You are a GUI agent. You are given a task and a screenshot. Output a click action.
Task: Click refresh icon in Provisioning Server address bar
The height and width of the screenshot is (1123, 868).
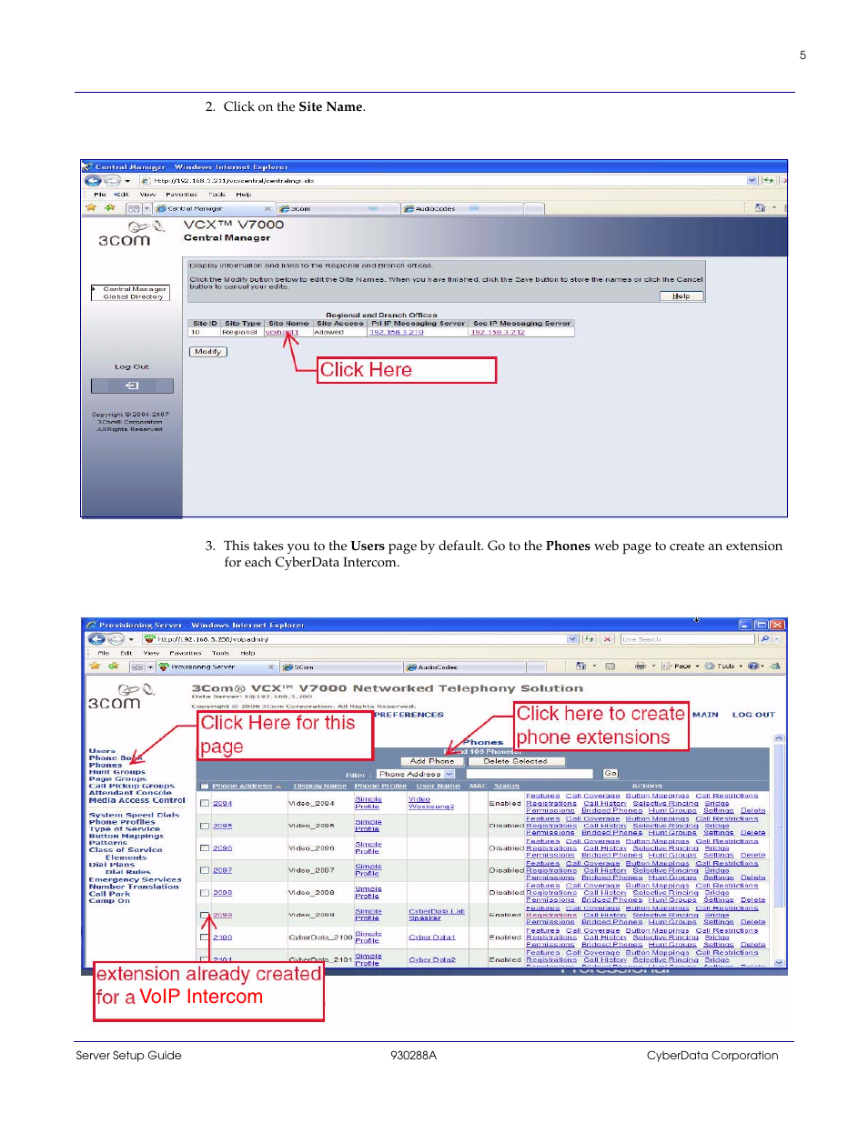pos(590,639)
